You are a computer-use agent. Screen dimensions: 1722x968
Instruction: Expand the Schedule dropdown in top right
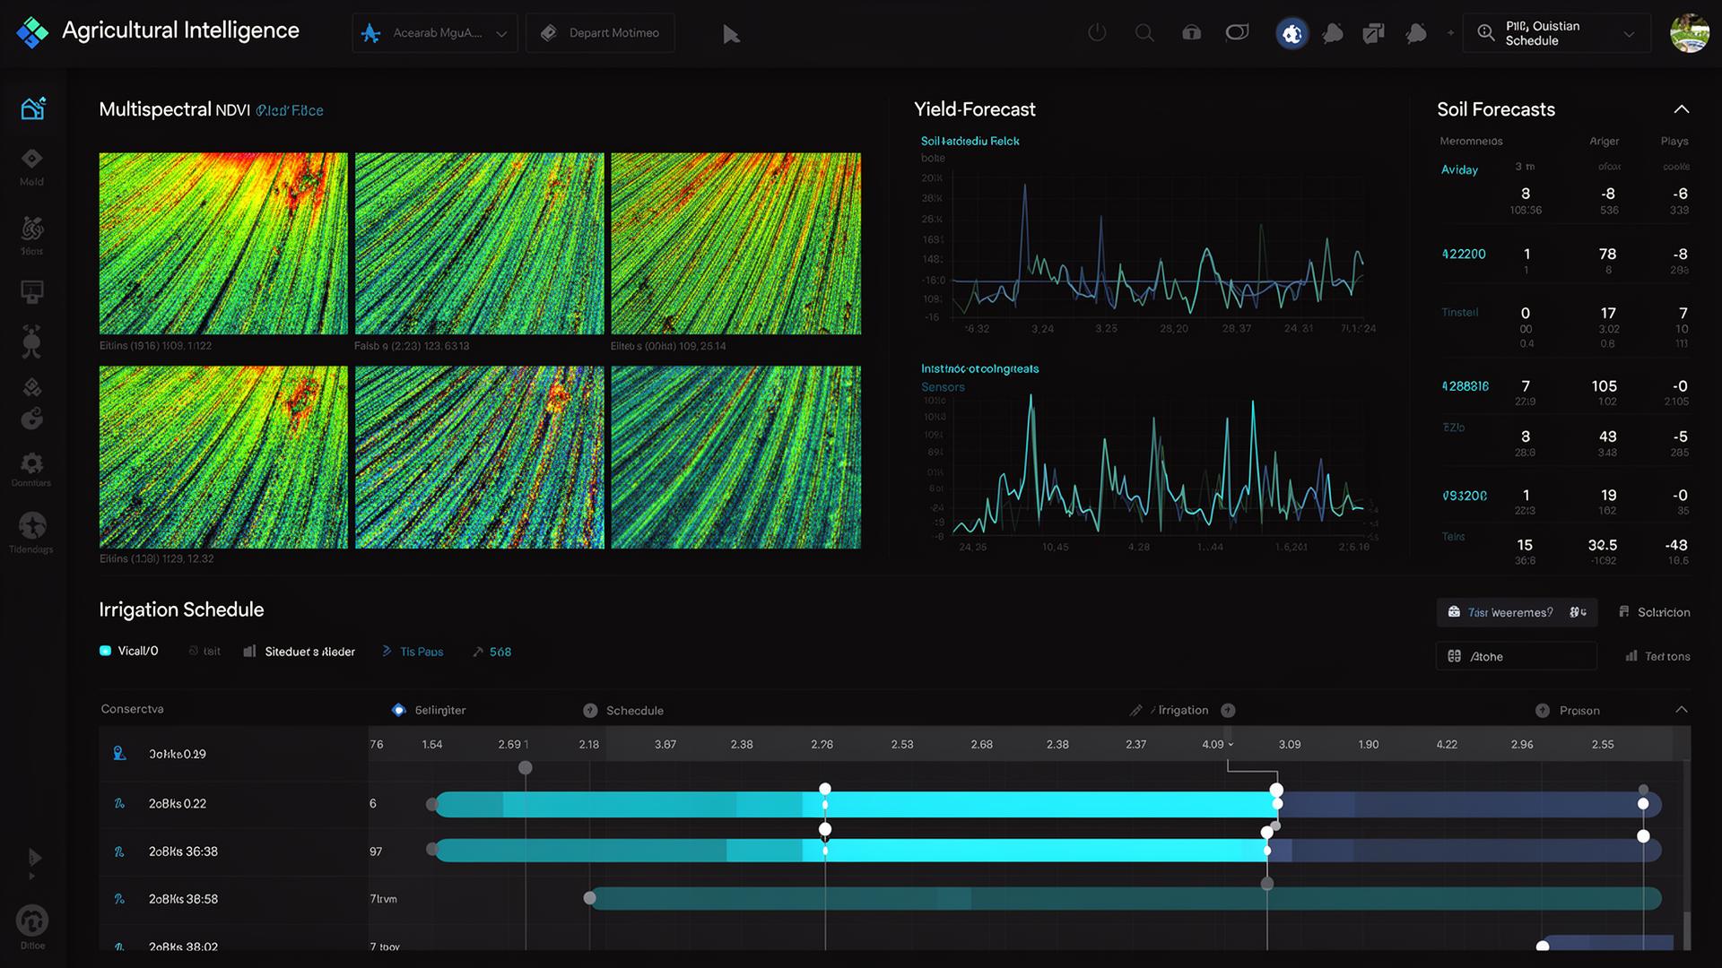1557,33
